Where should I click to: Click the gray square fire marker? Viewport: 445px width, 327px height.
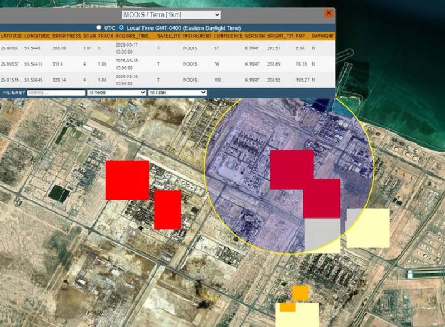[x=322, y=234]
